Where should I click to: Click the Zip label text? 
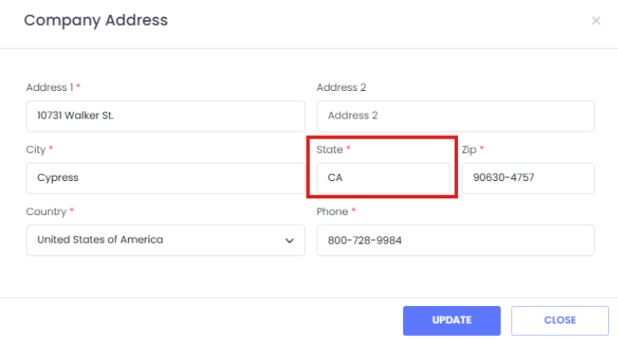469,149
